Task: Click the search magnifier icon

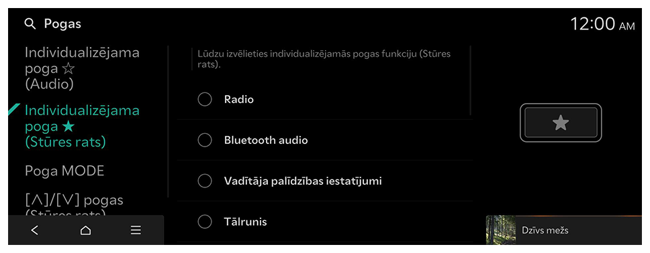Action: pyautogui.click(x=30, y=24)
